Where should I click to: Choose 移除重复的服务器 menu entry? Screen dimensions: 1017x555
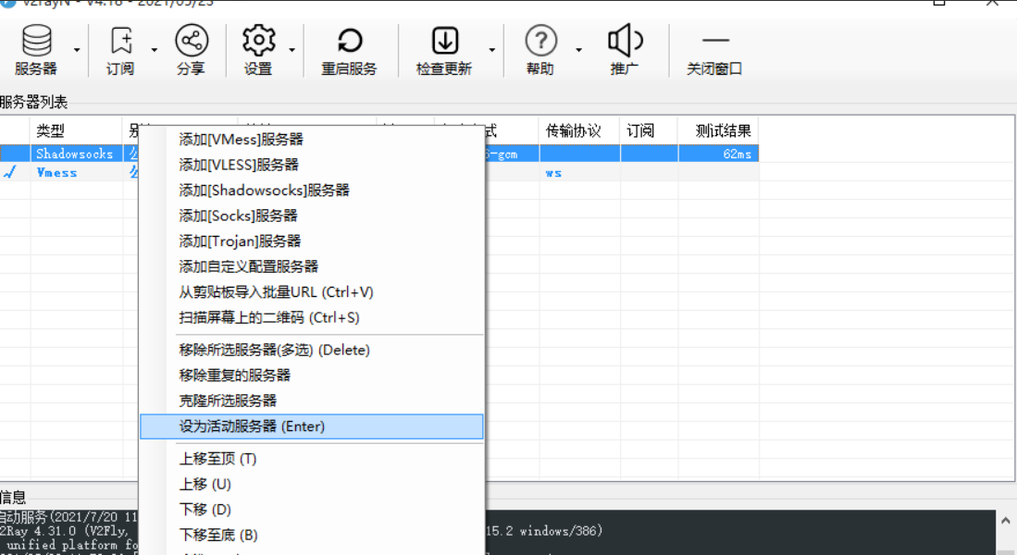pyautogui.click(x=311, y=376)
